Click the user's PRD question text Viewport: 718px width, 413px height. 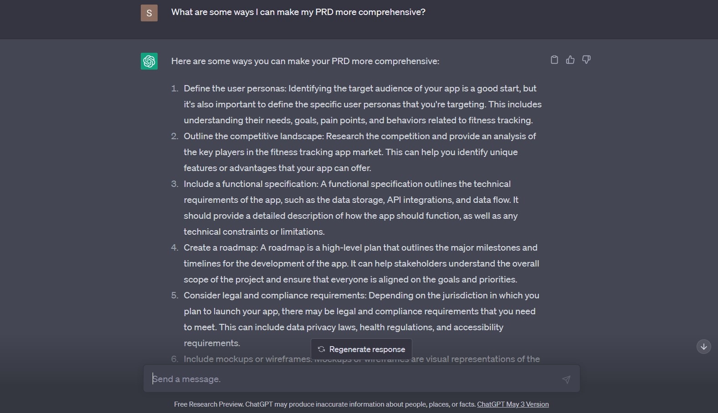[x=298, y=12]
